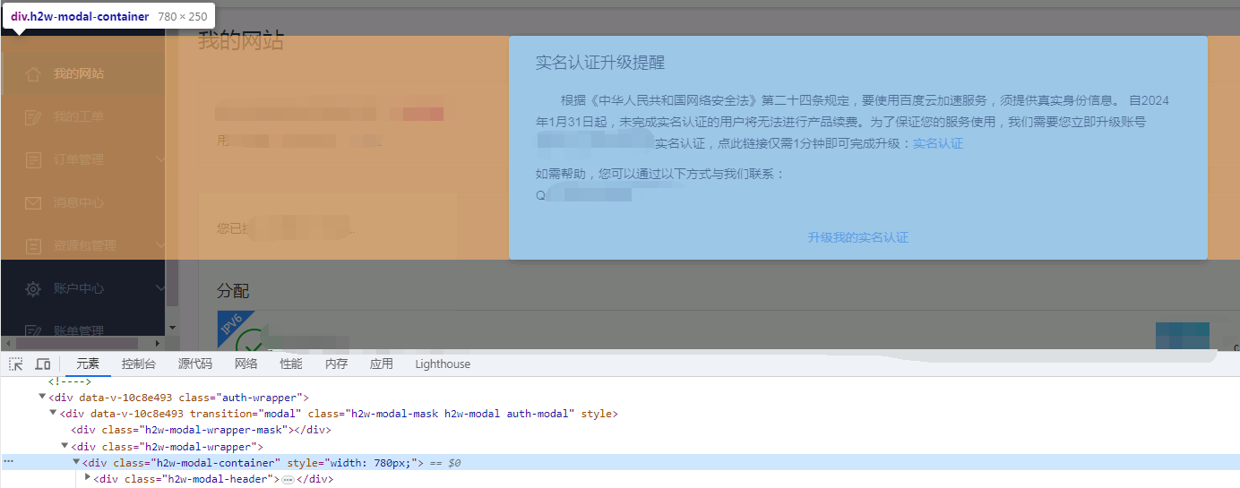Click the envelope icon for 消息中心
This screenshot has height=488, width=1240.
coord(33,203)
